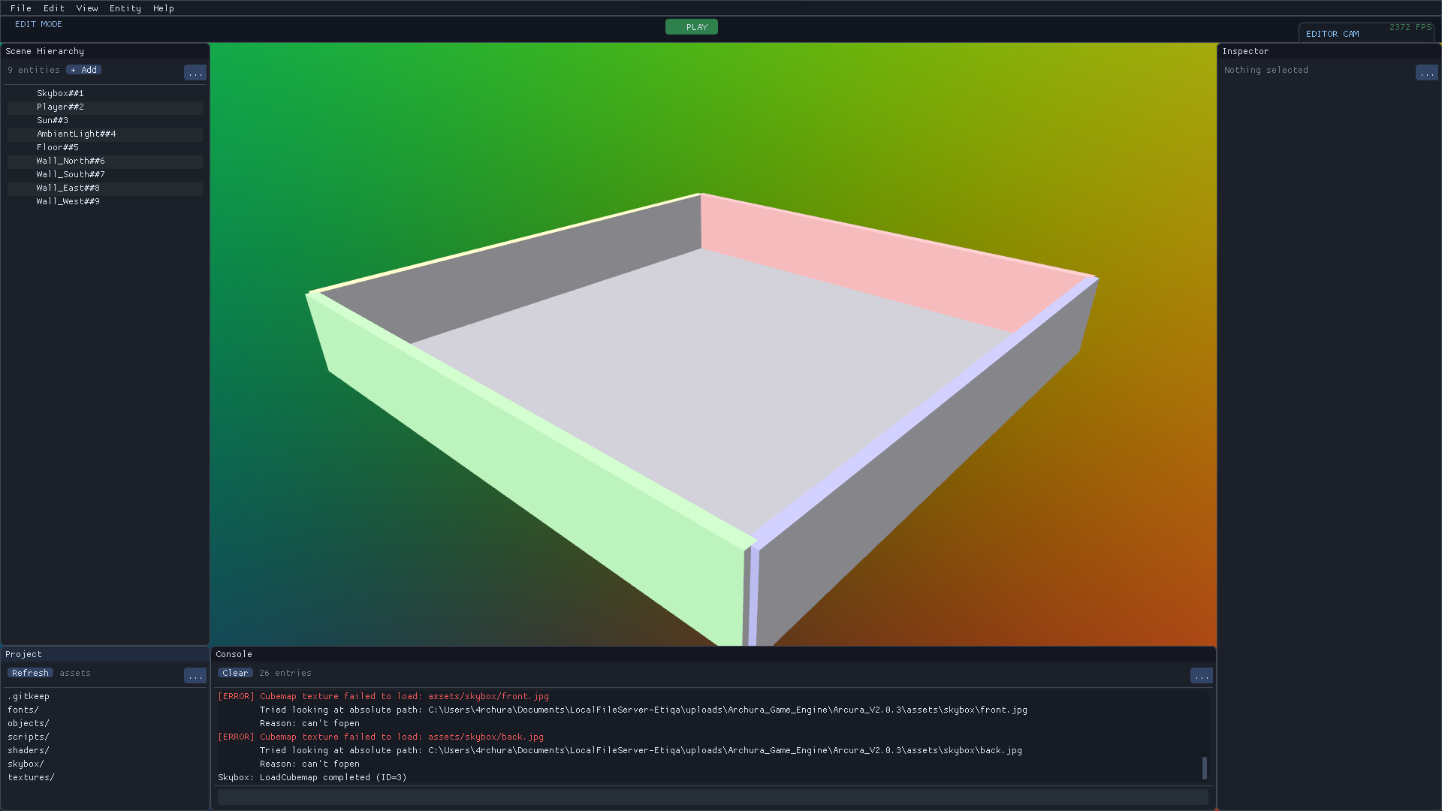
Task: Expand the shaders/ folder
Action: coord(29,749)
